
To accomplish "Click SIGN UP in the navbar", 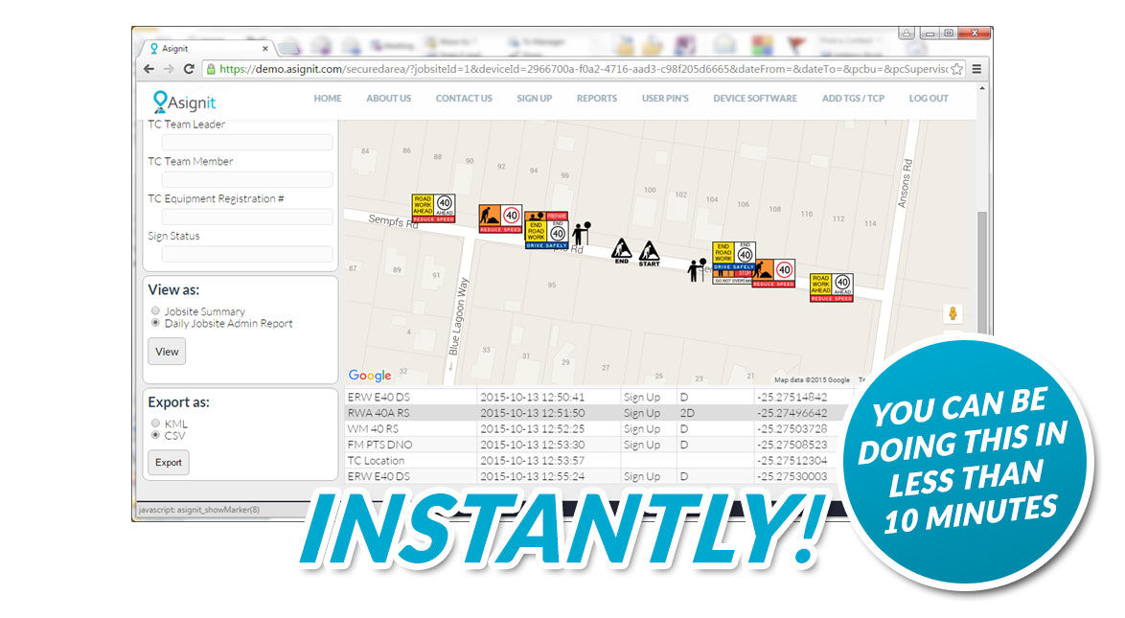I will click(535, 99).
